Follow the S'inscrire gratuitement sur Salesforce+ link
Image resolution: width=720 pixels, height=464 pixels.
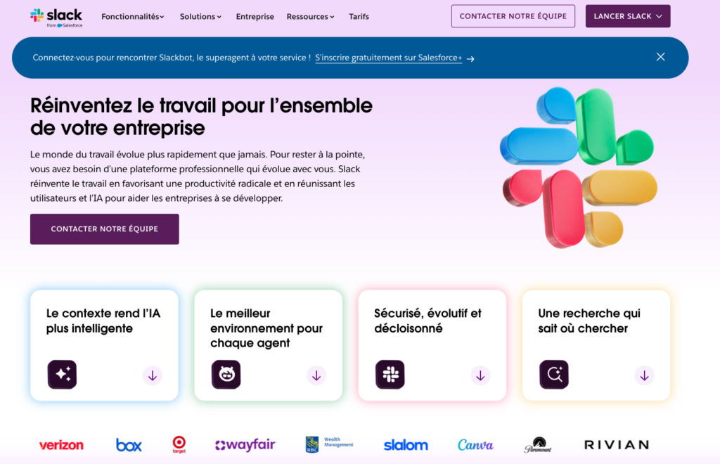(x=388, y=58)
